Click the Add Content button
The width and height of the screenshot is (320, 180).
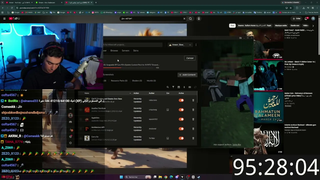coord(187,75)
